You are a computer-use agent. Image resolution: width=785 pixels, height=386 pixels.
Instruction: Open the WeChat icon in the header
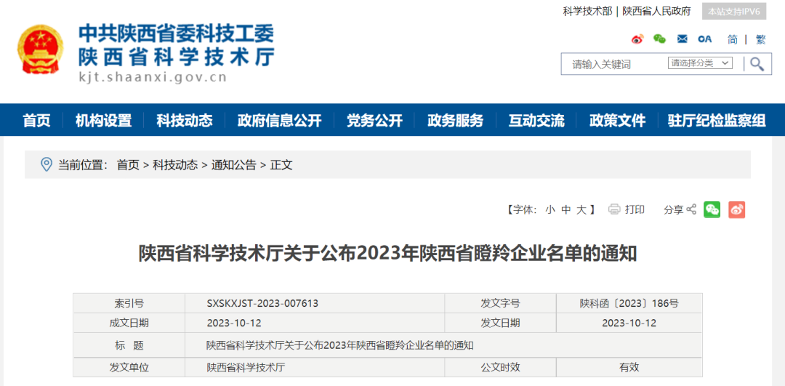(x=659, y=39)
